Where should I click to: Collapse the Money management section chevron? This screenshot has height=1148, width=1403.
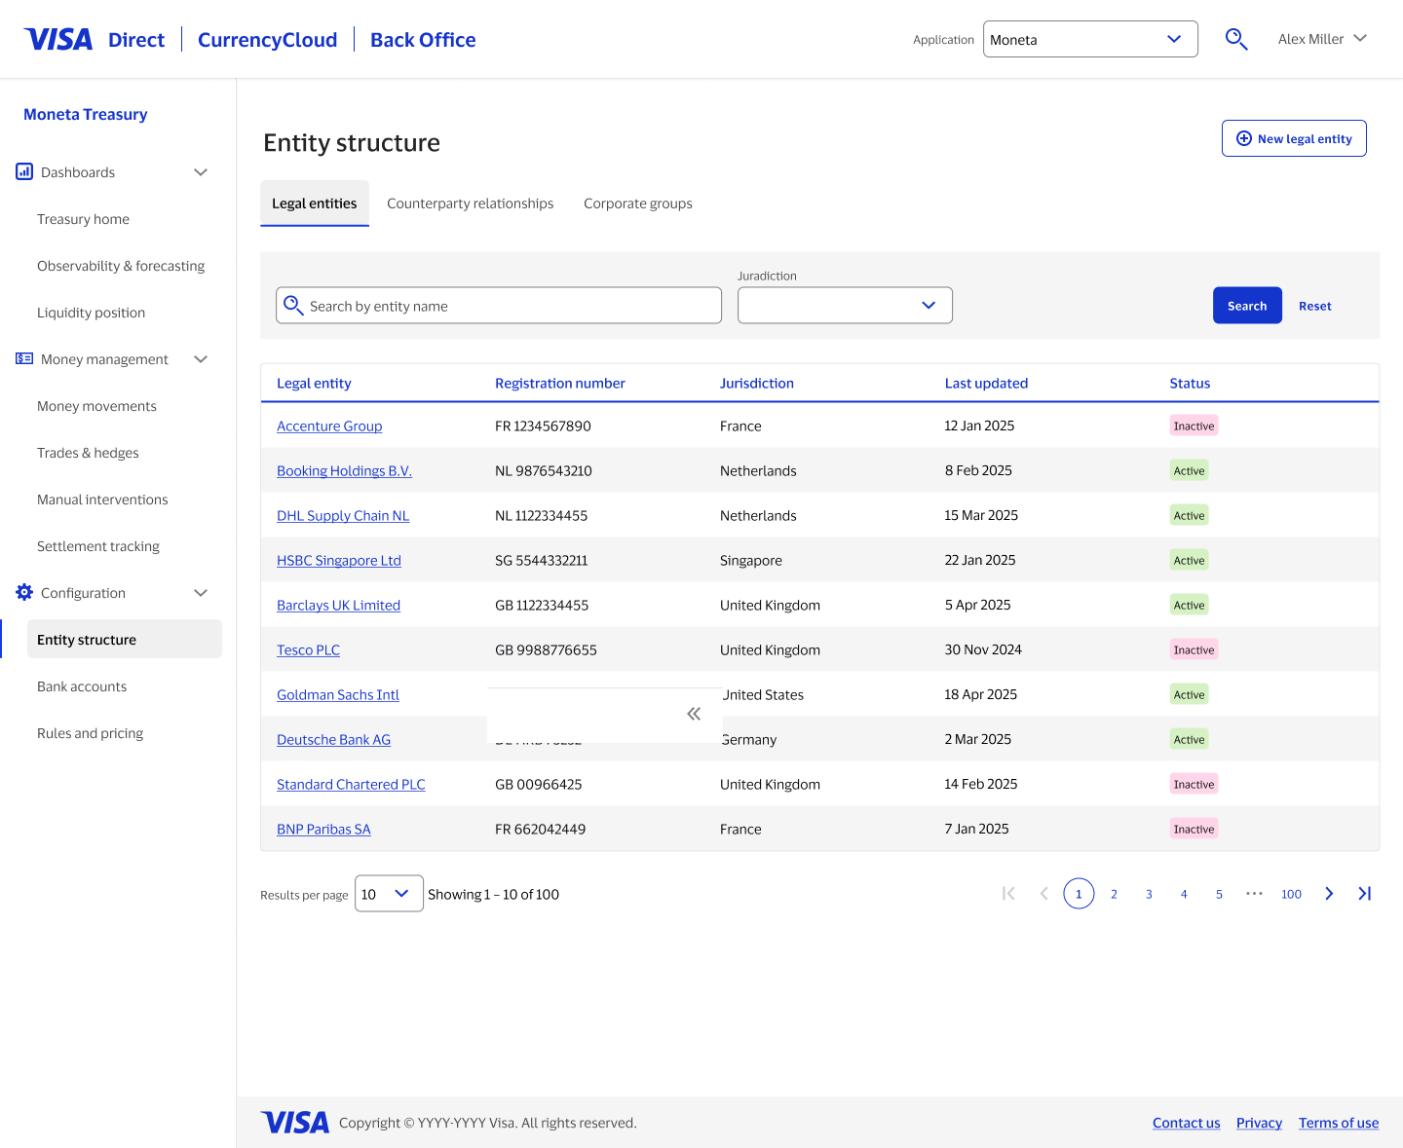(201, 358)
